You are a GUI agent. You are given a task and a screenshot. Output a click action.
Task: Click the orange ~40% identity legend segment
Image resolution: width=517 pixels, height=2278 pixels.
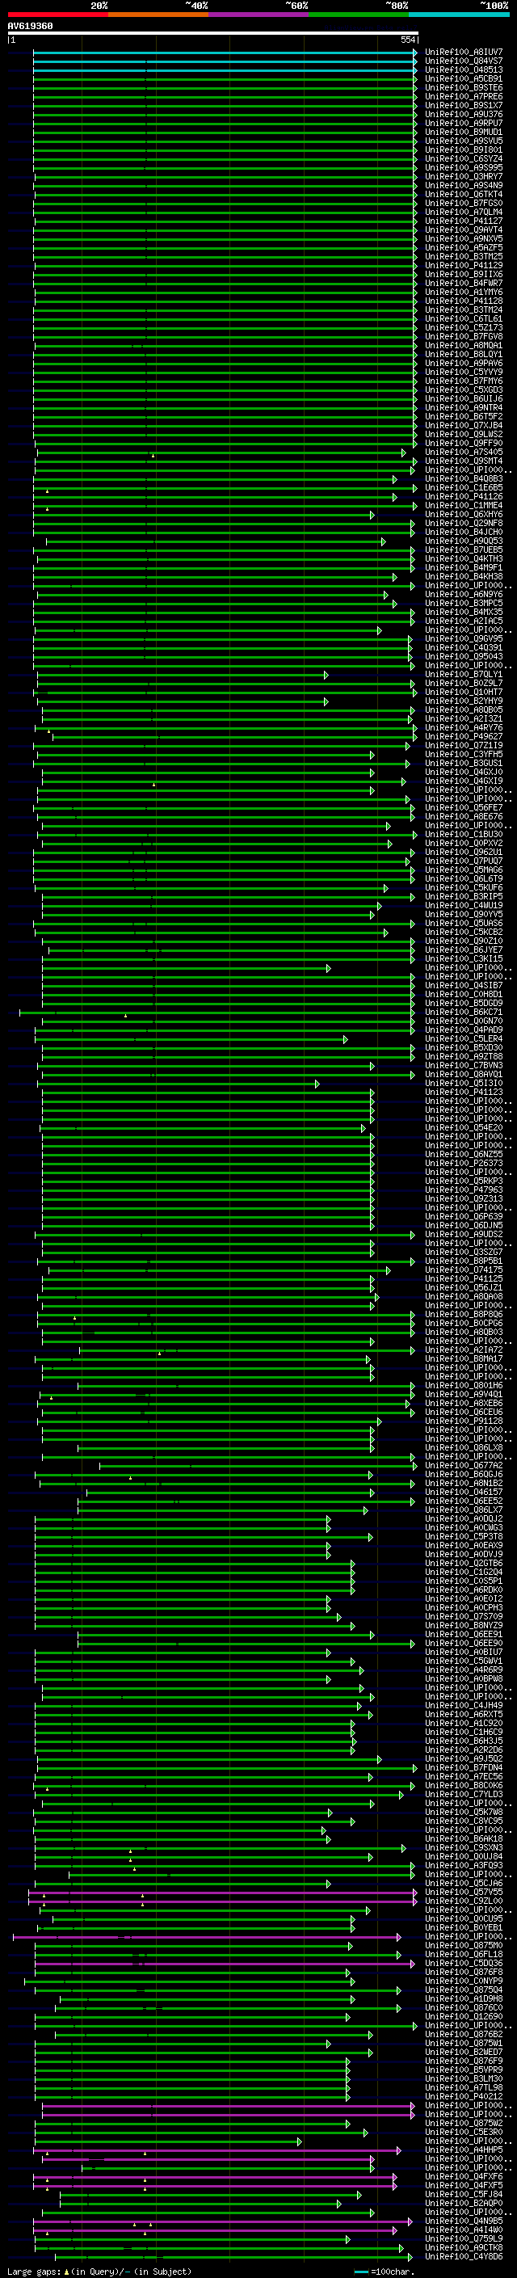tap(158, 15)
